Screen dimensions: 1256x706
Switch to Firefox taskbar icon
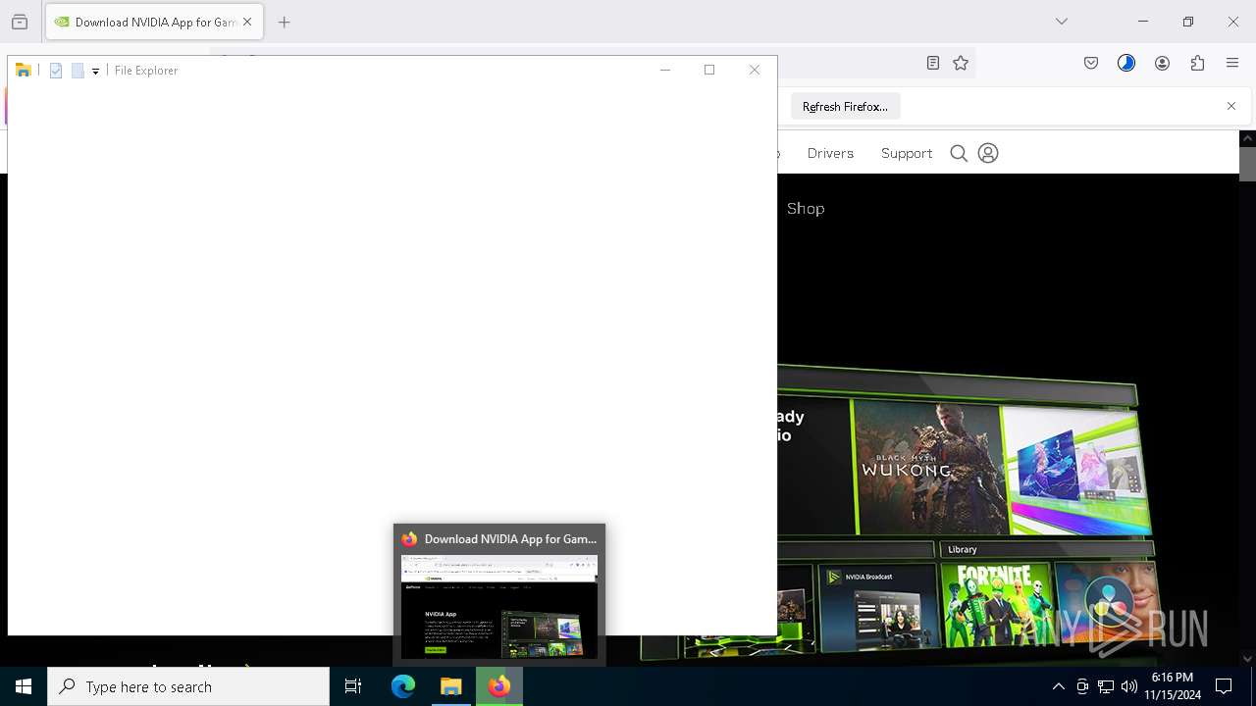[499, 686]
